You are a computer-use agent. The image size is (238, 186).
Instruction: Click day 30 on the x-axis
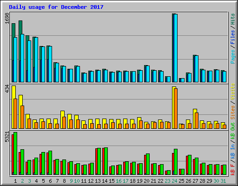pyautogui.click(x=216, y=181)
